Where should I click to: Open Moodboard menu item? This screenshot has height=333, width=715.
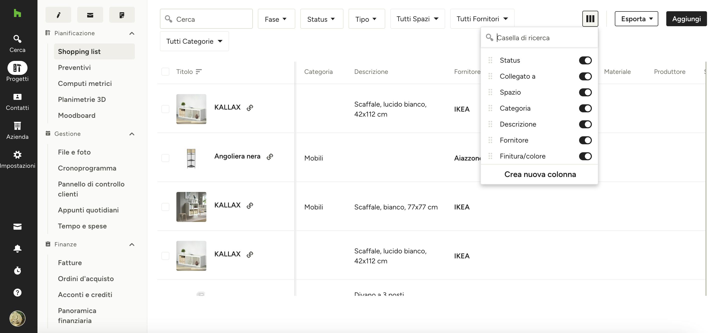[77, 115]
